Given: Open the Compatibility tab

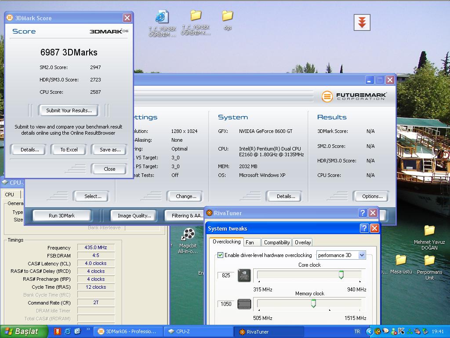Looking at the screenshot, I should point(277,242).
